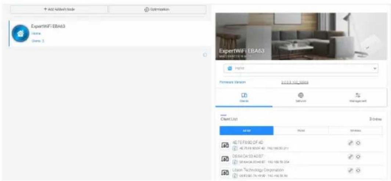Click the D6:8A:0A:33:A0:B7 client name
This screenshot has height=181, width=391.
tap(247, 156)
